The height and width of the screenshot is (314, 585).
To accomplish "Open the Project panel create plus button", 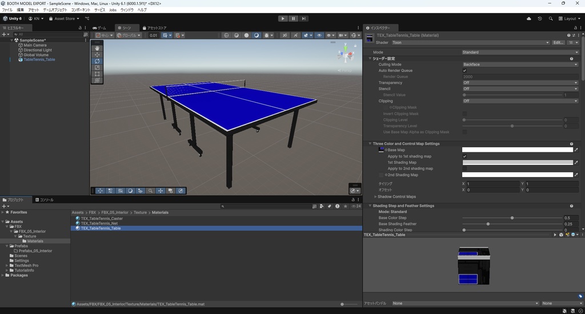I will pos(5,206).
